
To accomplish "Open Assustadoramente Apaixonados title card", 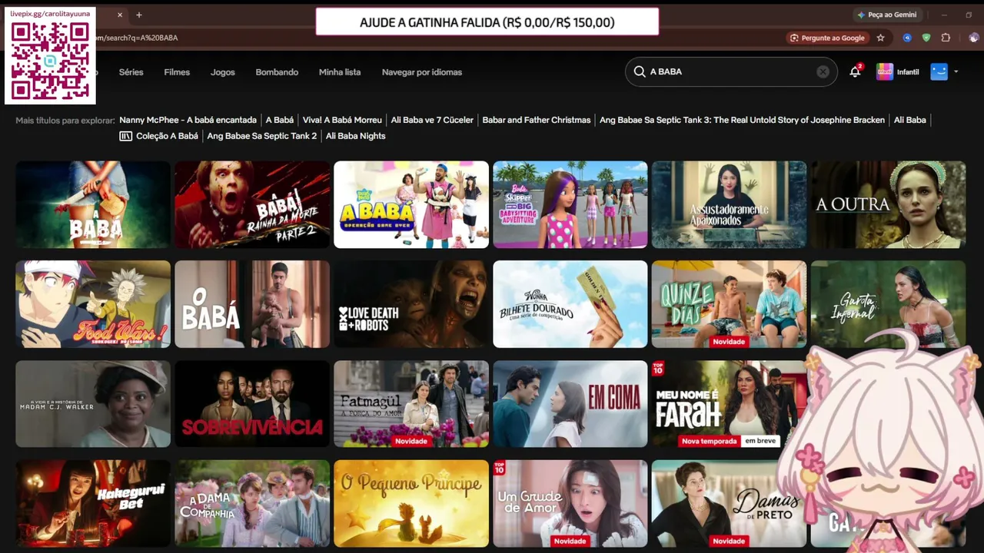I will pyautogui.click(x=730, y=204).
